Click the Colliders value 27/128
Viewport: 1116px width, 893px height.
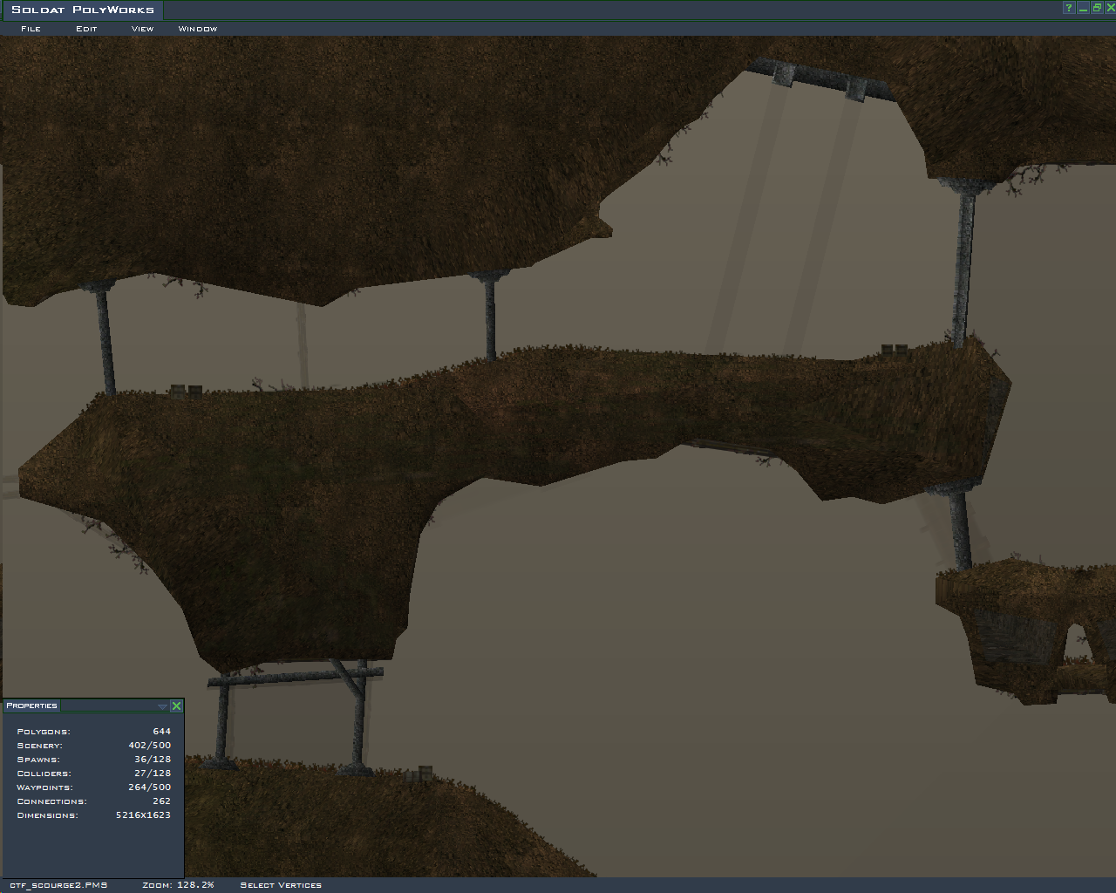(x=153, y=774)
